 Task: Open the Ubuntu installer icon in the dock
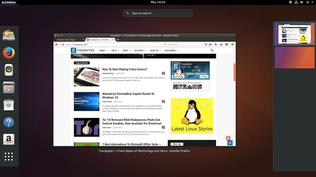click(9, 35)
